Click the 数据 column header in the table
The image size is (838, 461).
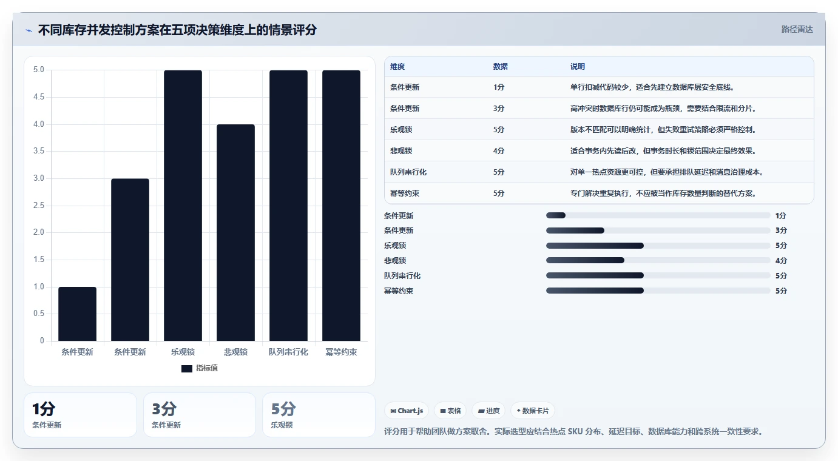(x=501, y=67)
